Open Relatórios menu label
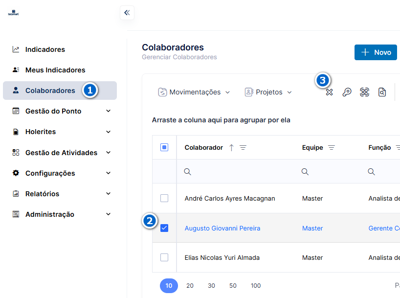The width and height of the screenshot is (400, 298). [x=43, y=194]
